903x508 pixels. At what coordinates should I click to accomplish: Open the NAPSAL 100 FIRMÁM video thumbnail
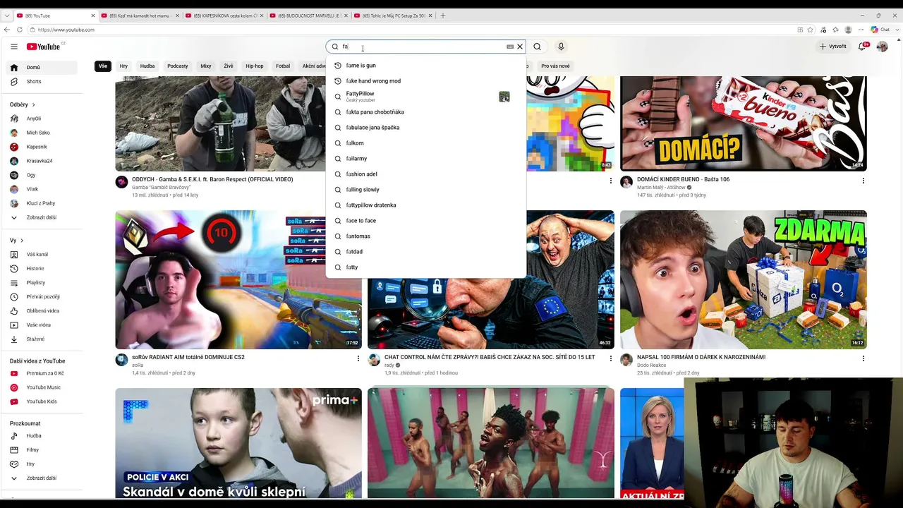[x=744, y=279]
